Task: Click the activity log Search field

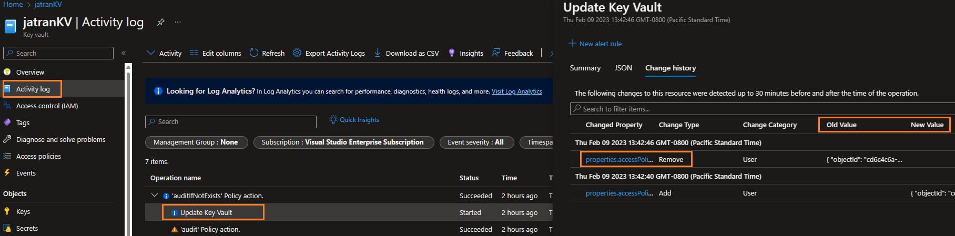Action: tap(231, 121)
